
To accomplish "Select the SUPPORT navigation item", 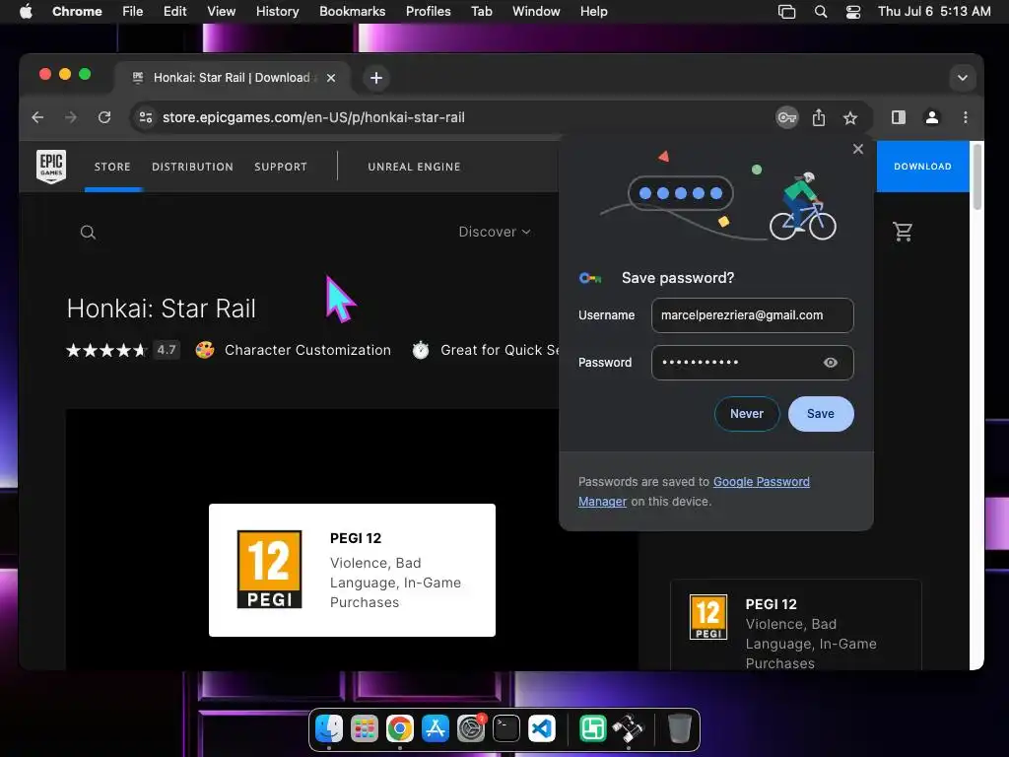I will pyautogui.click(x=281, y=167).
